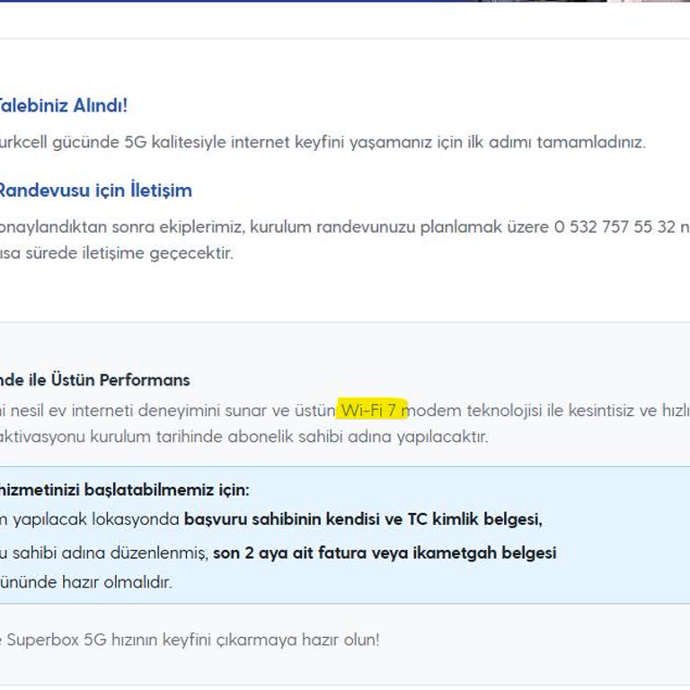Viewport: 690px width, 690px height.
Task: Click bold text "başvuru sahibinin kendisi ve TC kimlik belgesi"
Action: 362,519
